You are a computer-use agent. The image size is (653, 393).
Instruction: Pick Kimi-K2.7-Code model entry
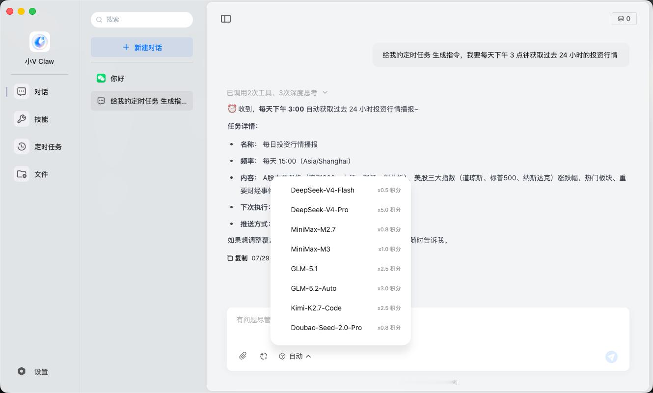click(341, 308)
